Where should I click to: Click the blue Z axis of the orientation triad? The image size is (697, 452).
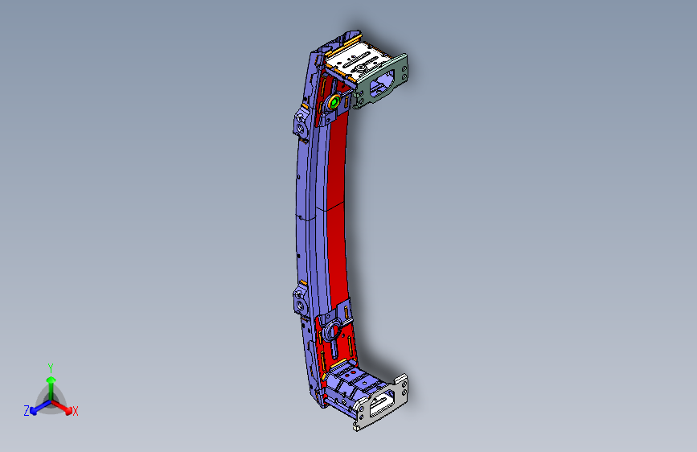coord(39,407)
